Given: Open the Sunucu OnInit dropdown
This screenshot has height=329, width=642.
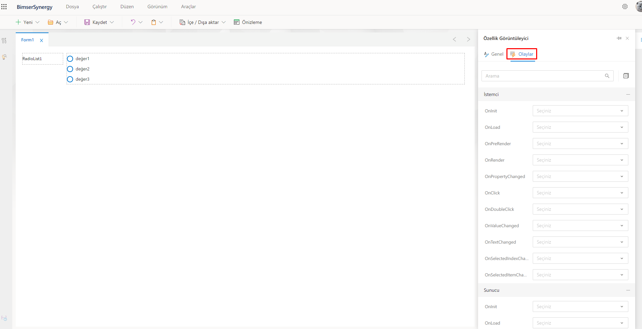Looking at the screenshot, I should (x=580, y=306).
